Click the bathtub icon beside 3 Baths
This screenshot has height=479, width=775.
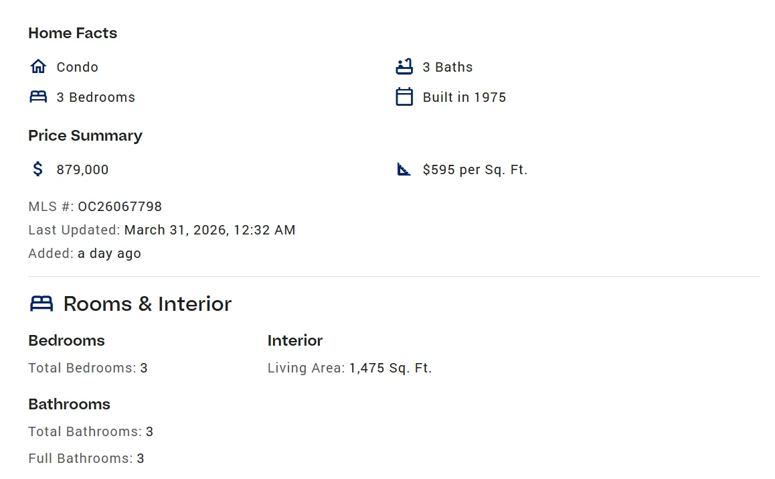pos(404,66)
